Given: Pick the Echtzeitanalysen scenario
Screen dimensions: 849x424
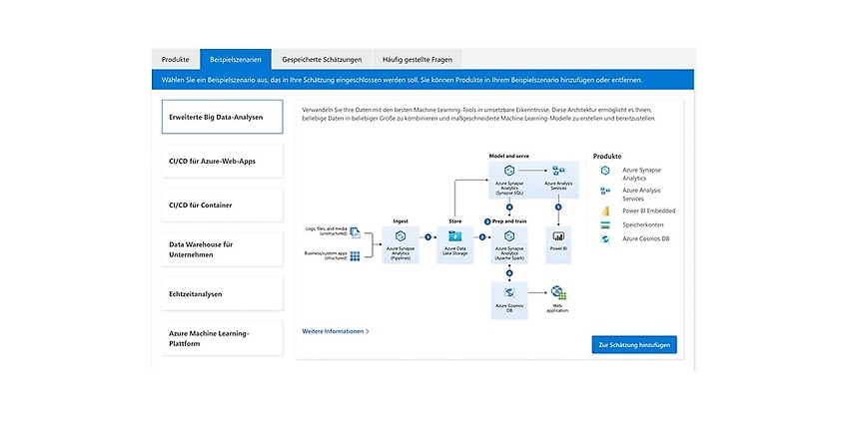Looking at the screenshot, I should tap(222, 294).
